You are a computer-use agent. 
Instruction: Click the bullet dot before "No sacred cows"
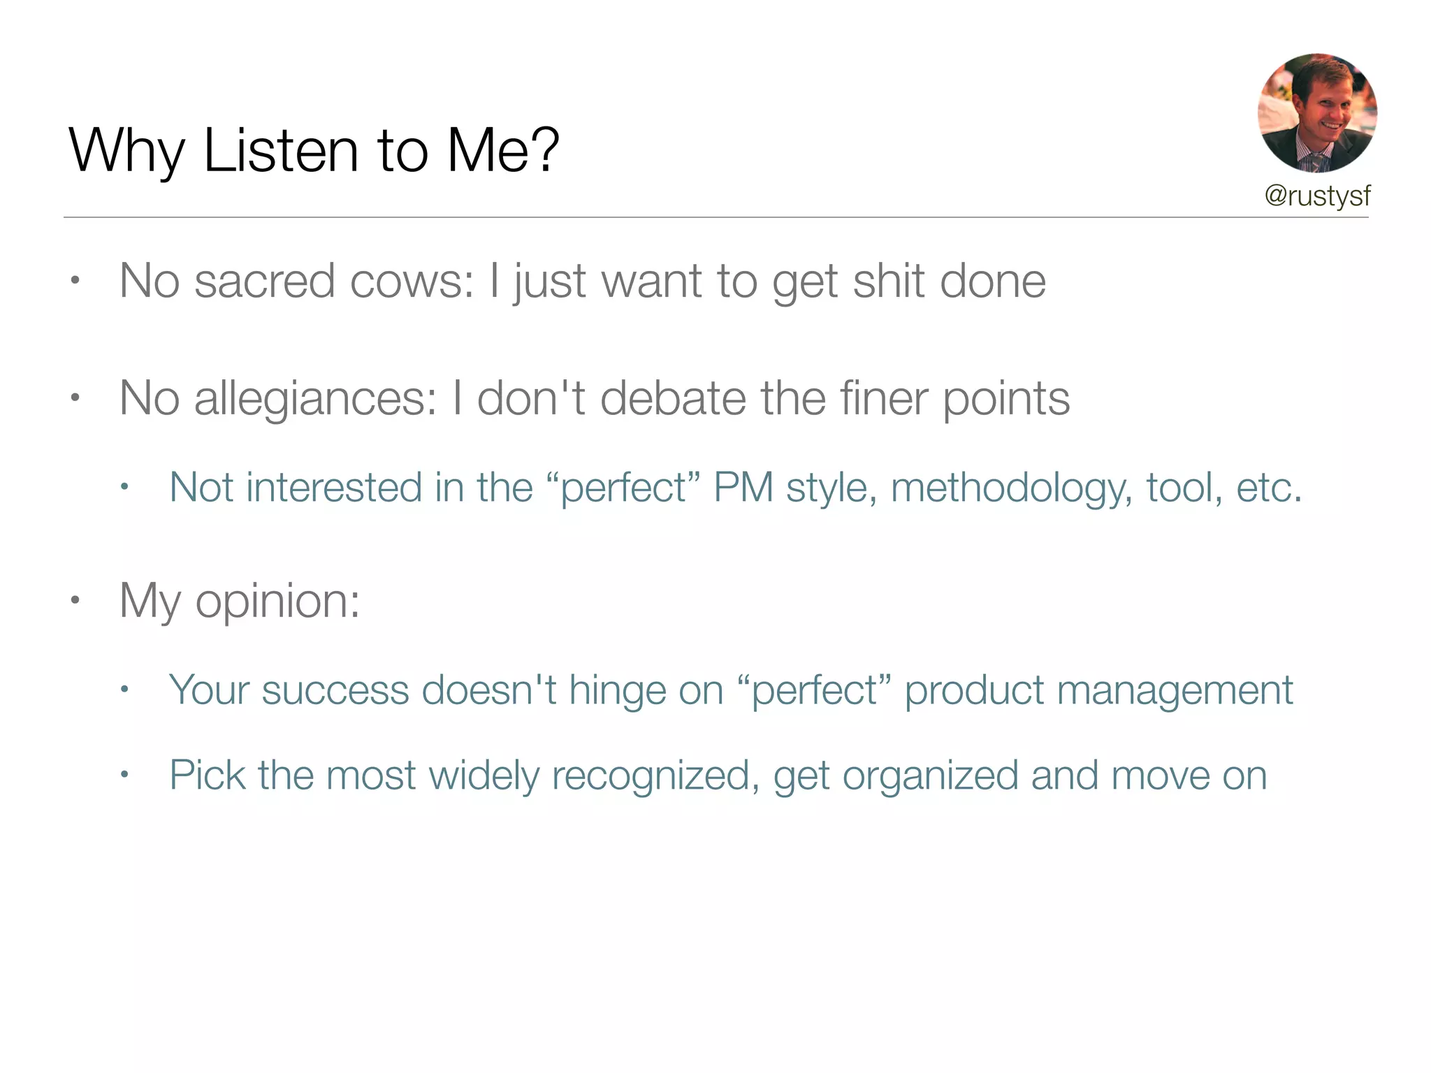[x=75, y=282]
